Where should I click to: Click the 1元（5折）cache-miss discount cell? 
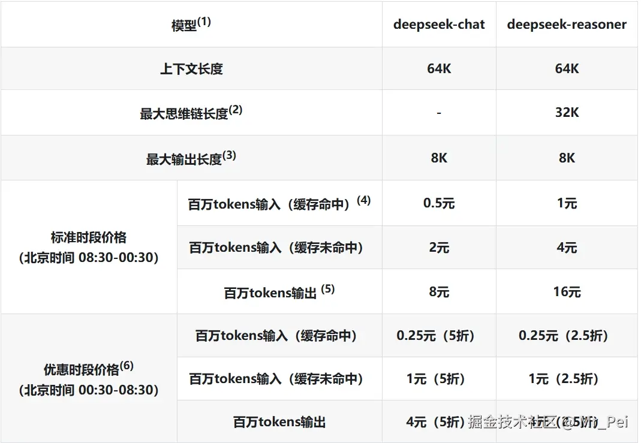click(438, 379)
